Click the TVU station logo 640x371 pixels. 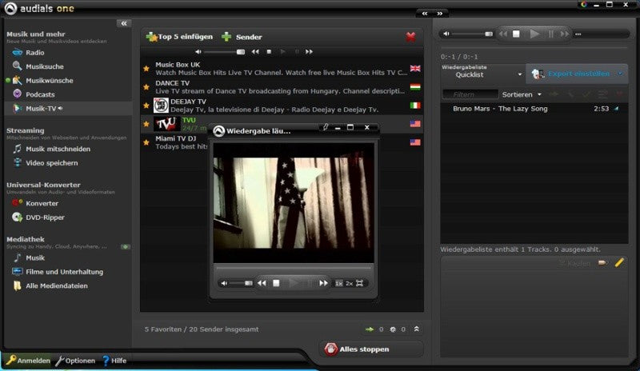pos(166,124)
